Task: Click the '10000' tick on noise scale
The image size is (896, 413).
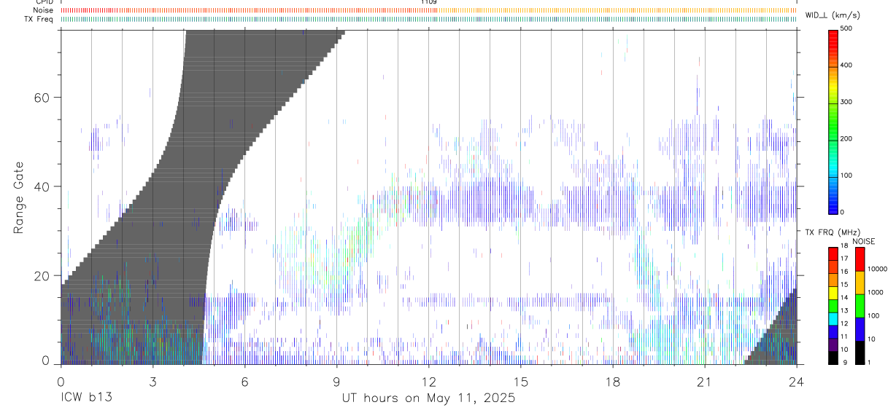Action: coord(878,269)
